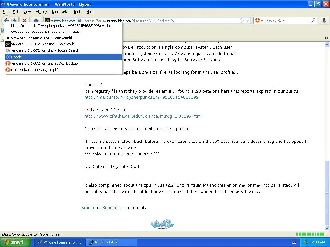
Task: Switch to VMware license error taskbar button
Action: (60, 242)
